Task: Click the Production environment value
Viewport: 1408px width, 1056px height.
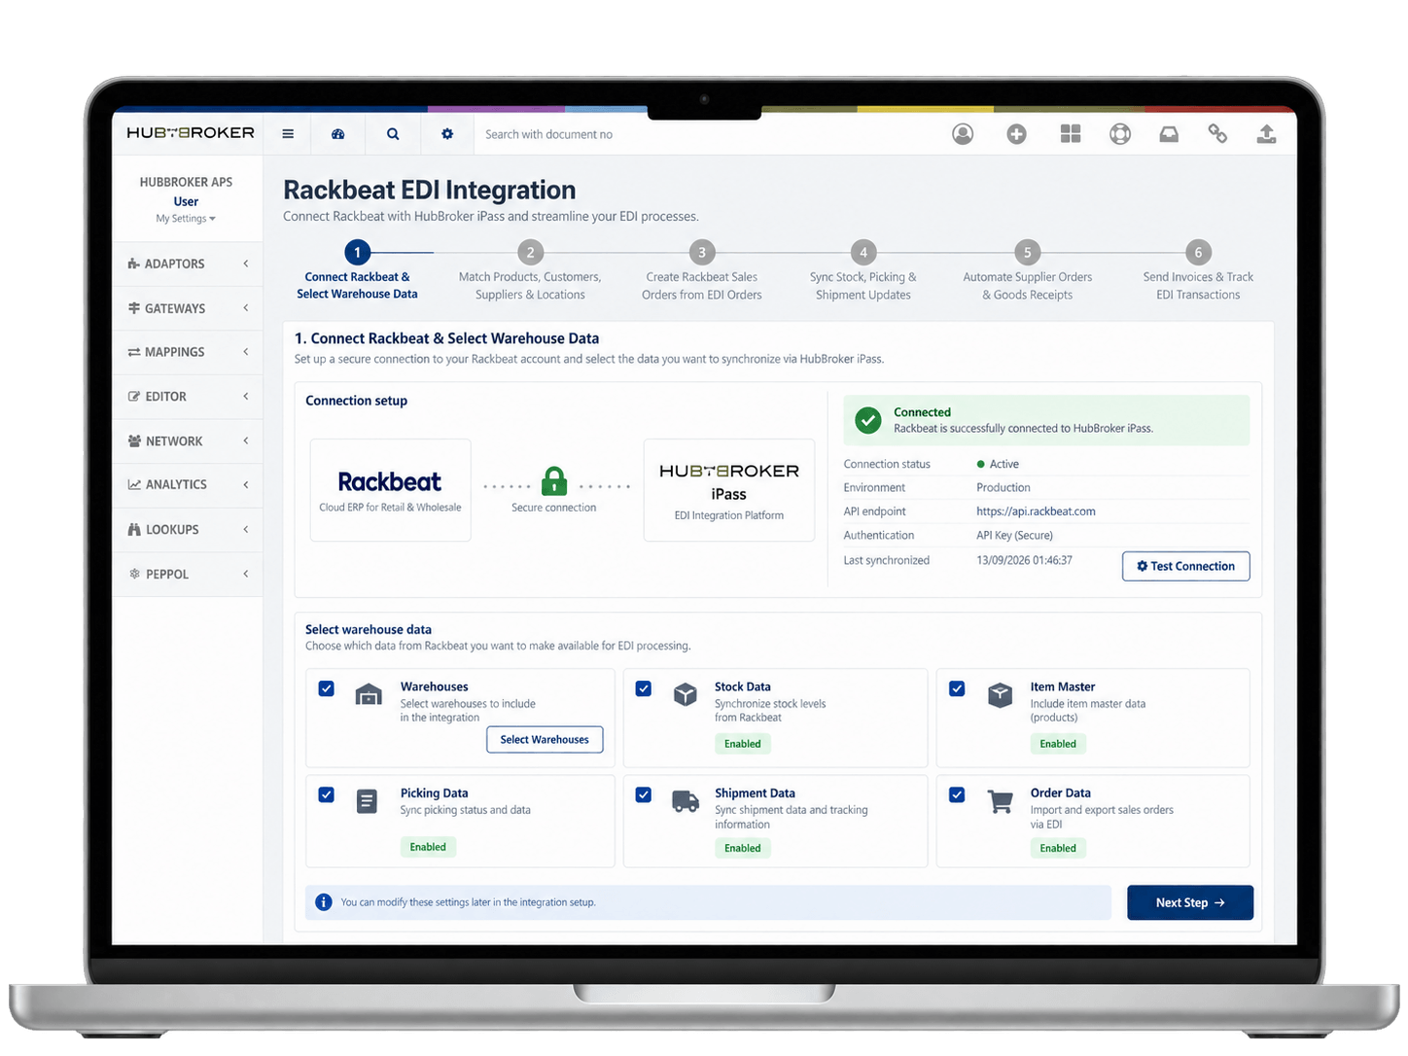Action: click(1003, 488)
